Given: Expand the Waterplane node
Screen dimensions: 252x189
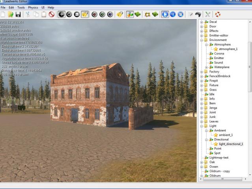Looking at the screenshot, I should pos(206,67).
